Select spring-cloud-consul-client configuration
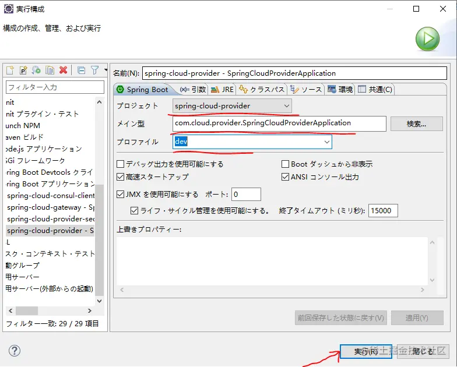This screenshot has width=457, height=367. tap(50, 196)
